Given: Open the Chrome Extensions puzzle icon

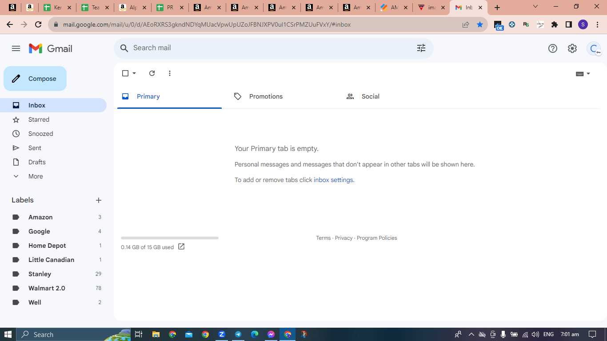Looking at the screenshot, I should pyautogui.click(x=555, y=24).
